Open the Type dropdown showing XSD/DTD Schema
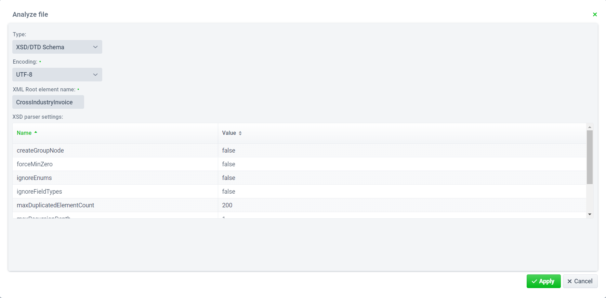Viewport: 606px width, 298px height. (x=57, y=47)
